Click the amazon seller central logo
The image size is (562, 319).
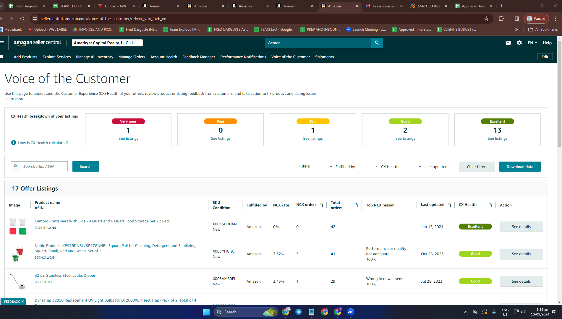tap(37, 43)
